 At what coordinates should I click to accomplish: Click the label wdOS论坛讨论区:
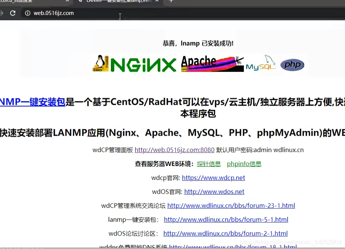[133, 233]
